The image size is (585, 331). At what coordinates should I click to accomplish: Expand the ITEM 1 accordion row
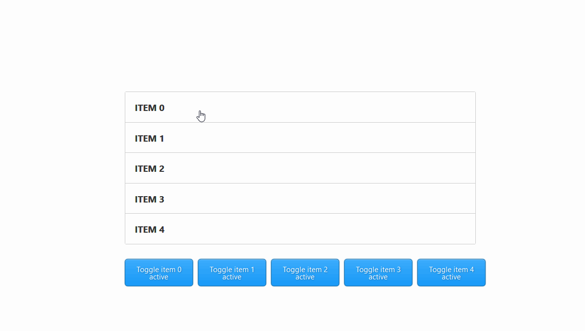[x=300, y=138]
